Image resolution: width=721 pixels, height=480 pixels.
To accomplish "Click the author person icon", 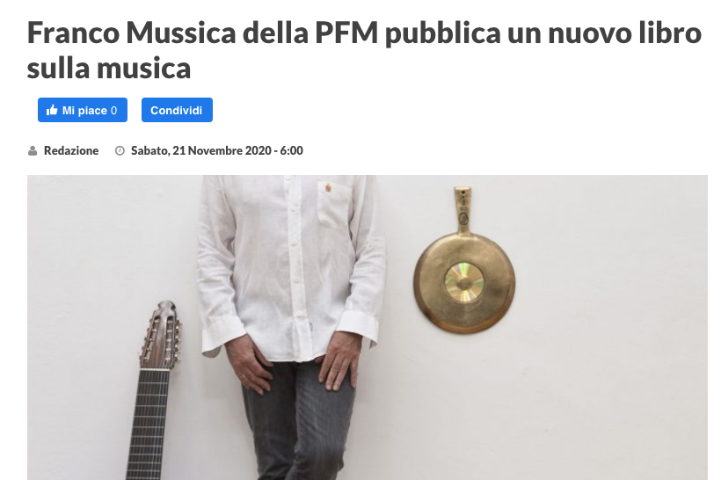I will click(33, 151).
